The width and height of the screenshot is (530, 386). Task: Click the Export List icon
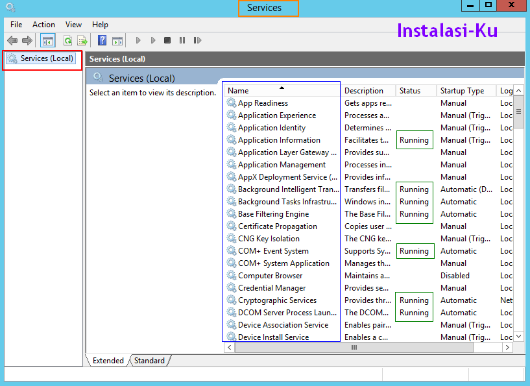pos(82,40)
